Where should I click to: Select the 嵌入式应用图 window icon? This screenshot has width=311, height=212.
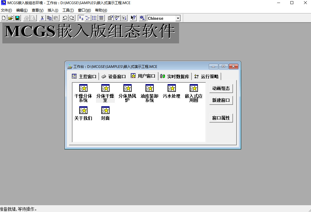pyautogui.click(x=193, y=93)
